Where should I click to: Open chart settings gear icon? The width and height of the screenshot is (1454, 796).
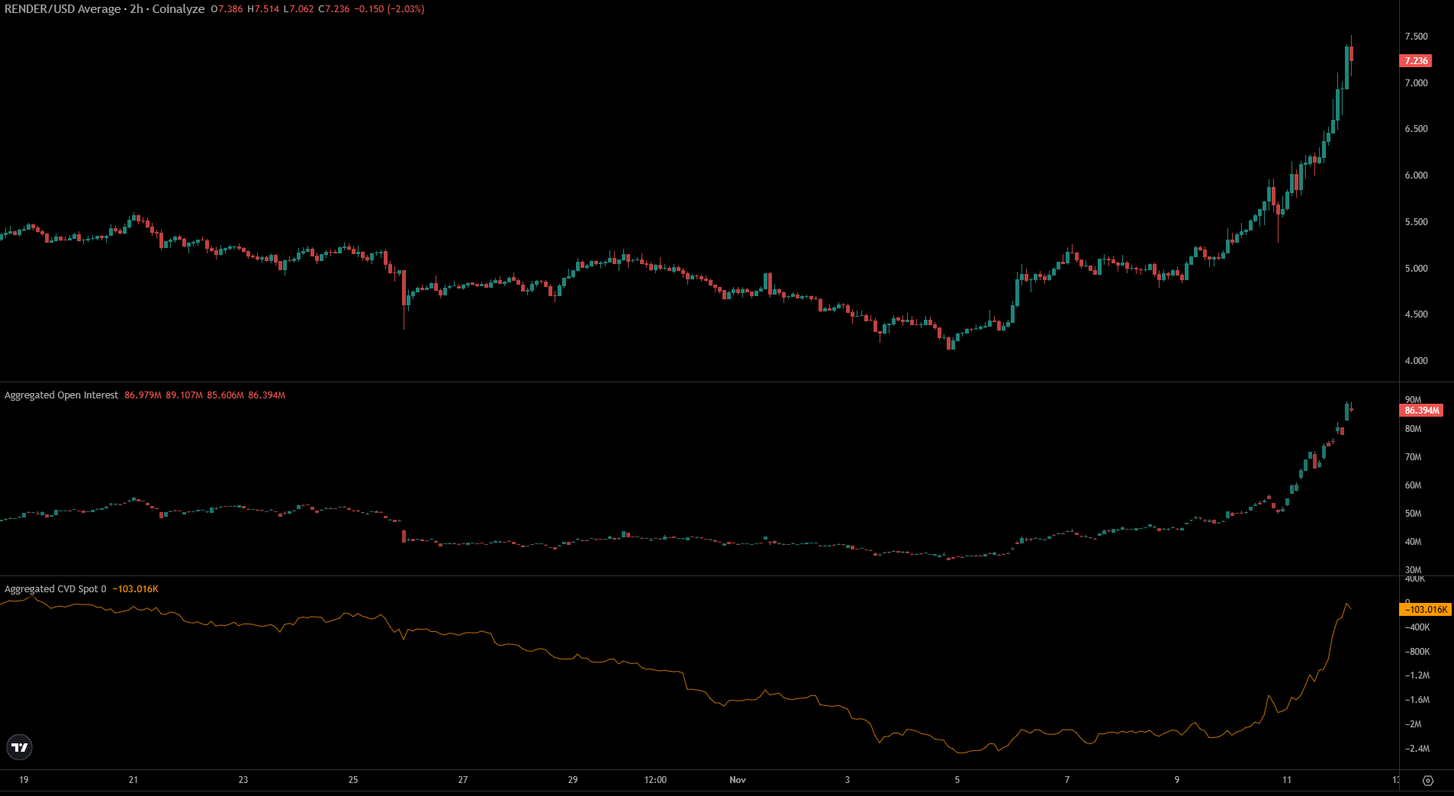pyautogui.click(x=1428, y=780)
